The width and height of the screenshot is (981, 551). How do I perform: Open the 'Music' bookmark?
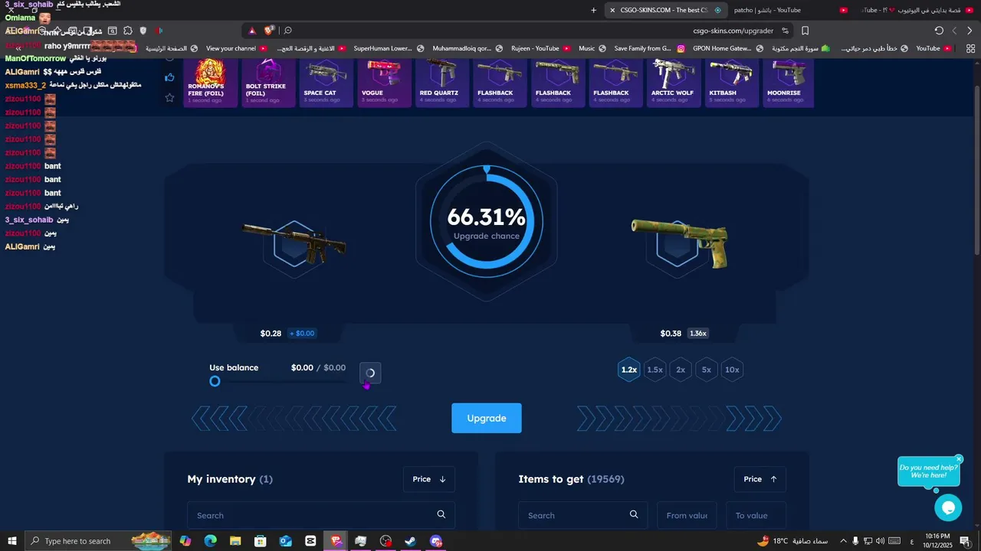point(592,48)
